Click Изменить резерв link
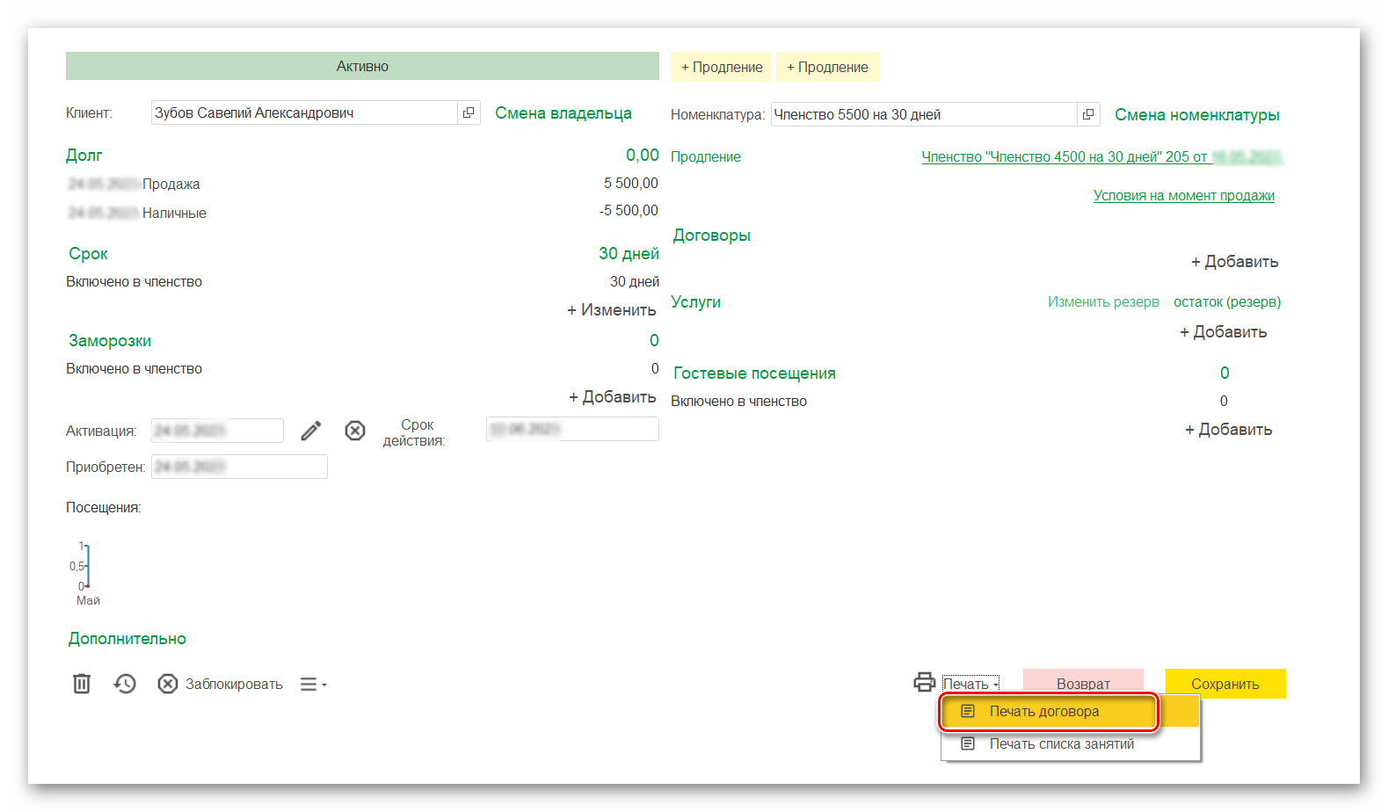The width and height of the screenshot is (1388, 812). [1103, 301]
